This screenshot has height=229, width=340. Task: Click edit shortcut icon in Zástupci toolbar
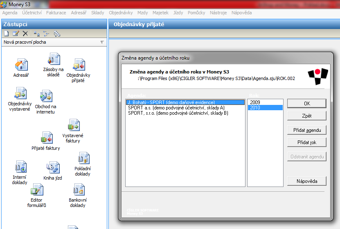pos(16,33)
